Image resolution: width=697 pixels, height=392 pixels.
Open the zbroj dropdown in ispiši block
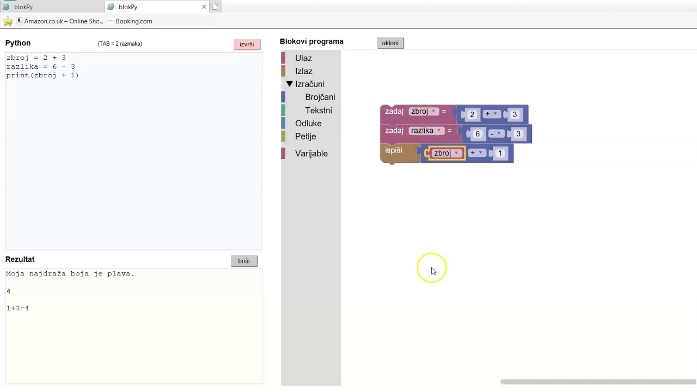point(447,153)
